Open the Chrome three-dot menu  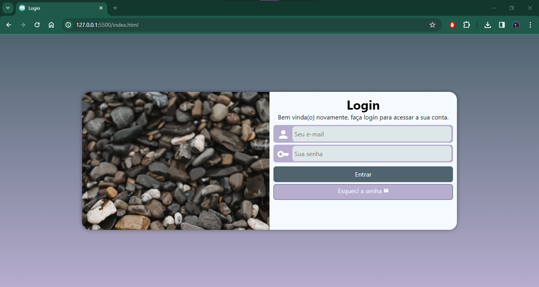point(530,25)
